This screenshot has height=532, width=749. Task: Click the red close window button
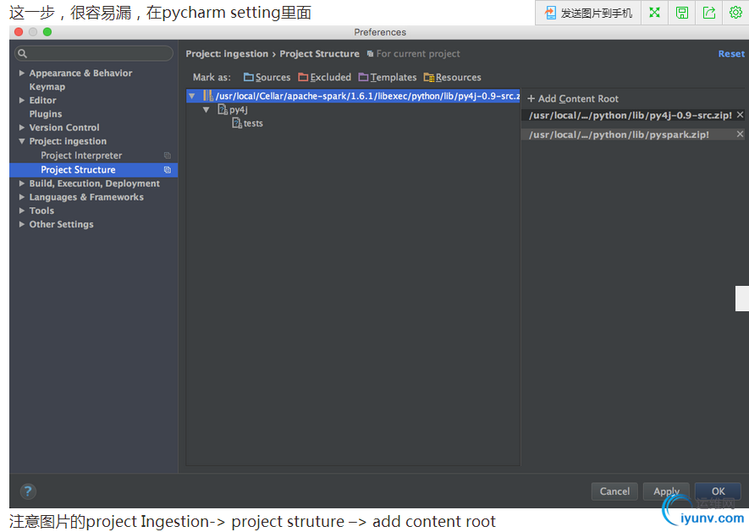tap(19, 32)
